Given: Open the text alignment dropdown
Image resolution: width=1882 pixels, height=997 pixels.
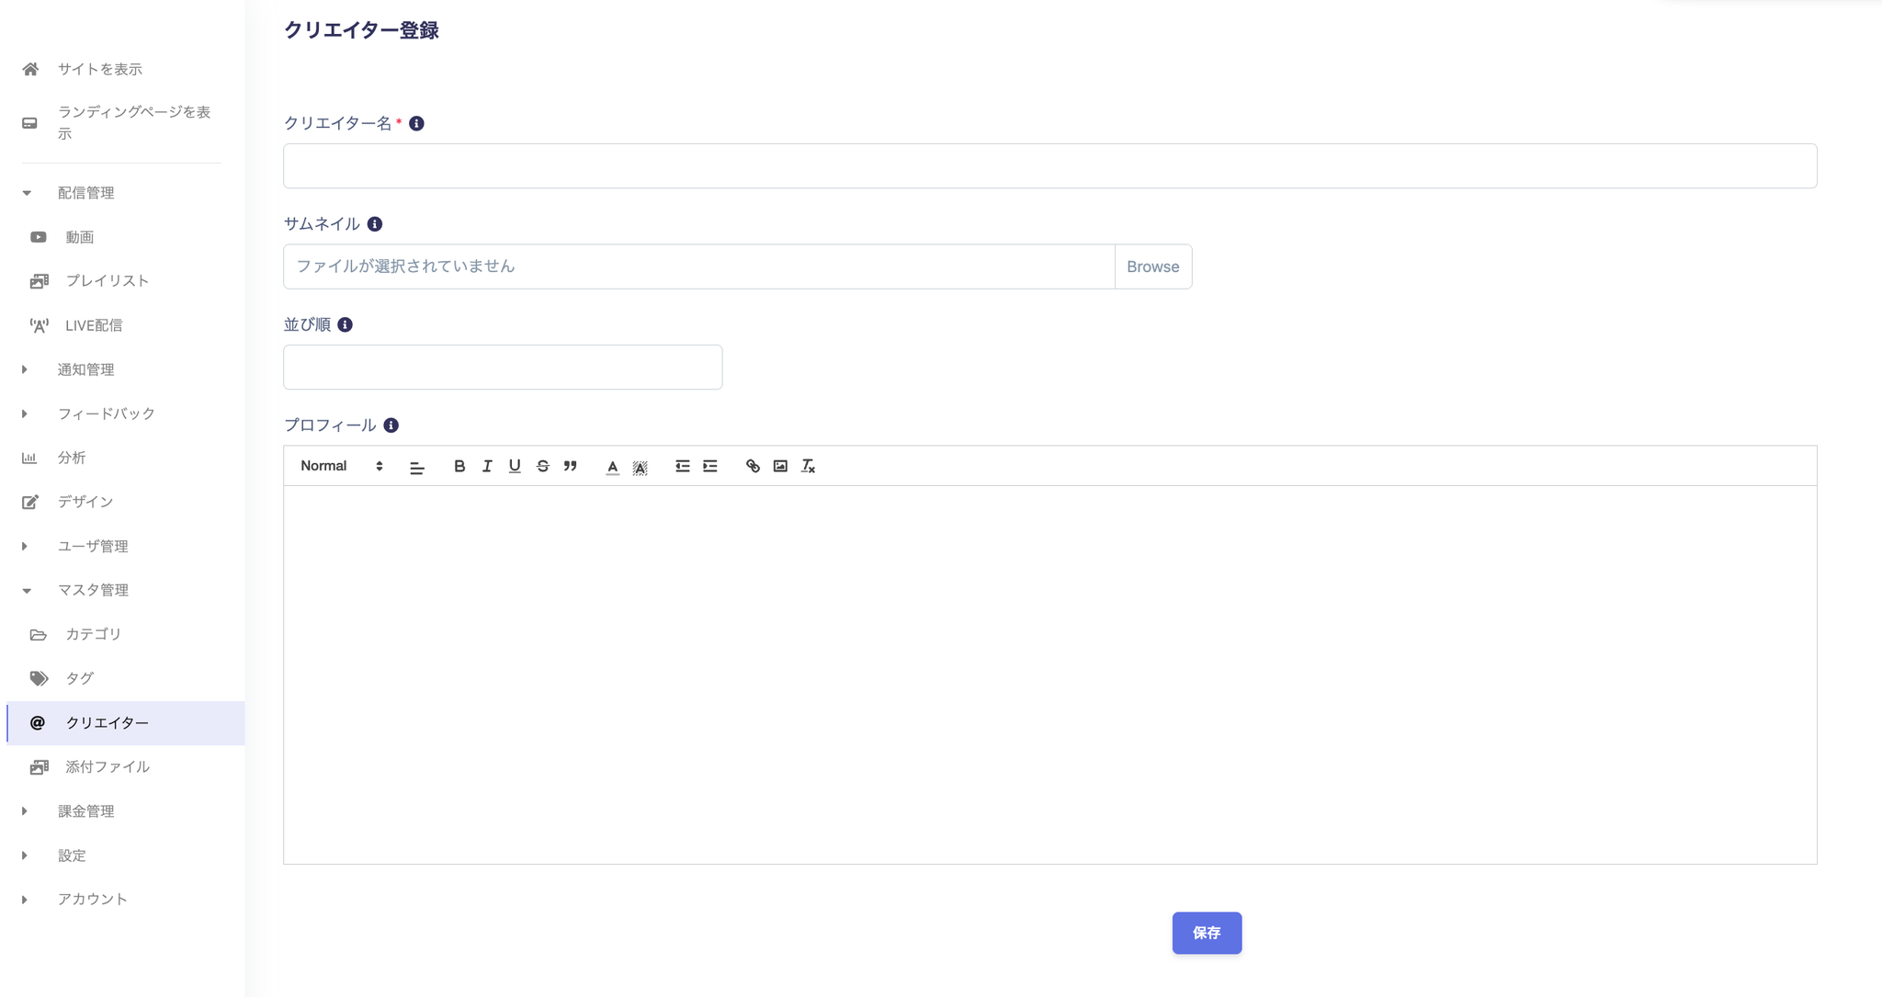Looking at the screenshot, I should (417, 467).
